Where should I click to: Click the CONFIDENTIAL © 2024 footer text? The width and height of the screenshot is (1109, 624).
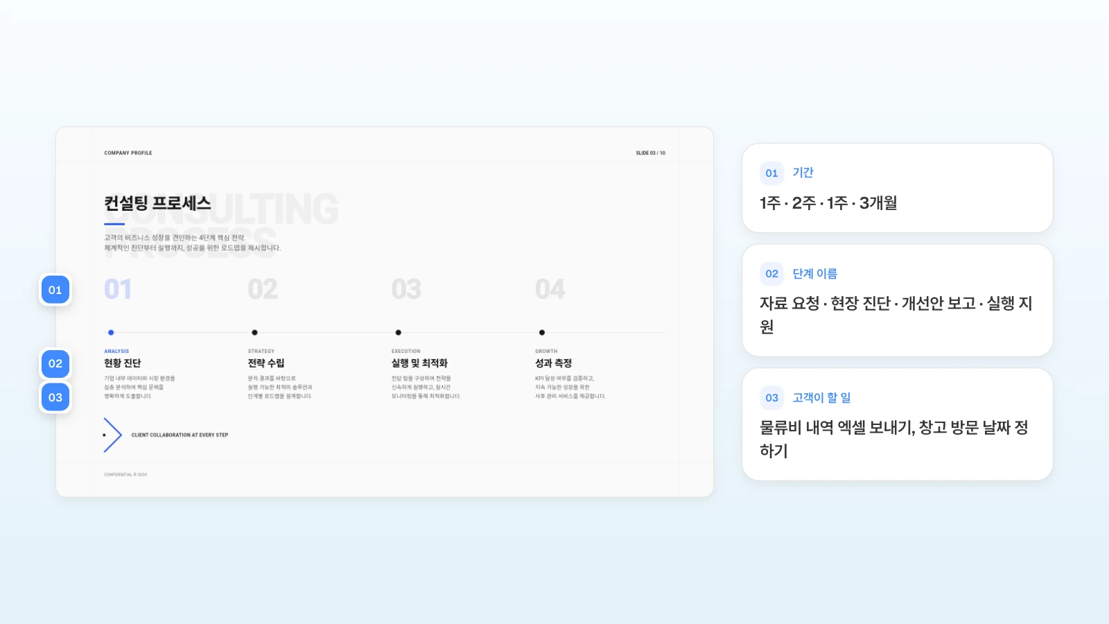(125, 475)
